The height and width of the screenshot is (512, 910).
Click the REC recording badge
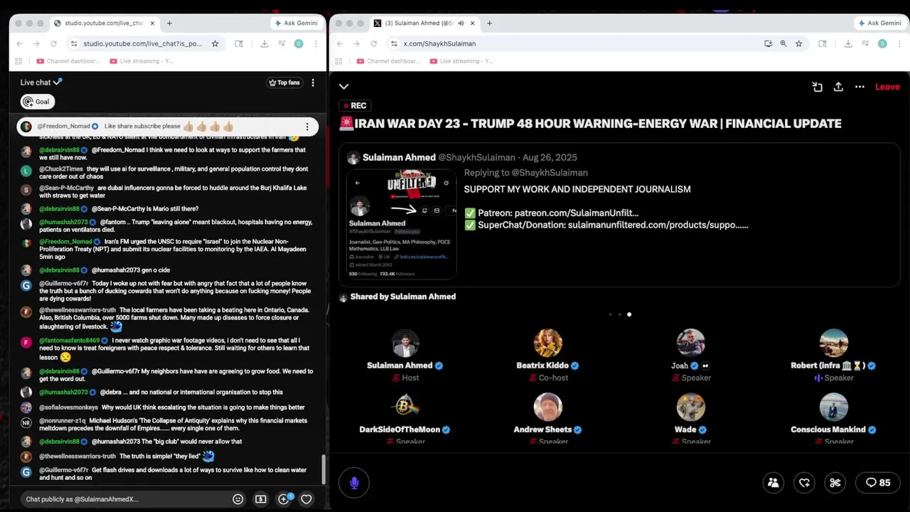click(355, 105)
